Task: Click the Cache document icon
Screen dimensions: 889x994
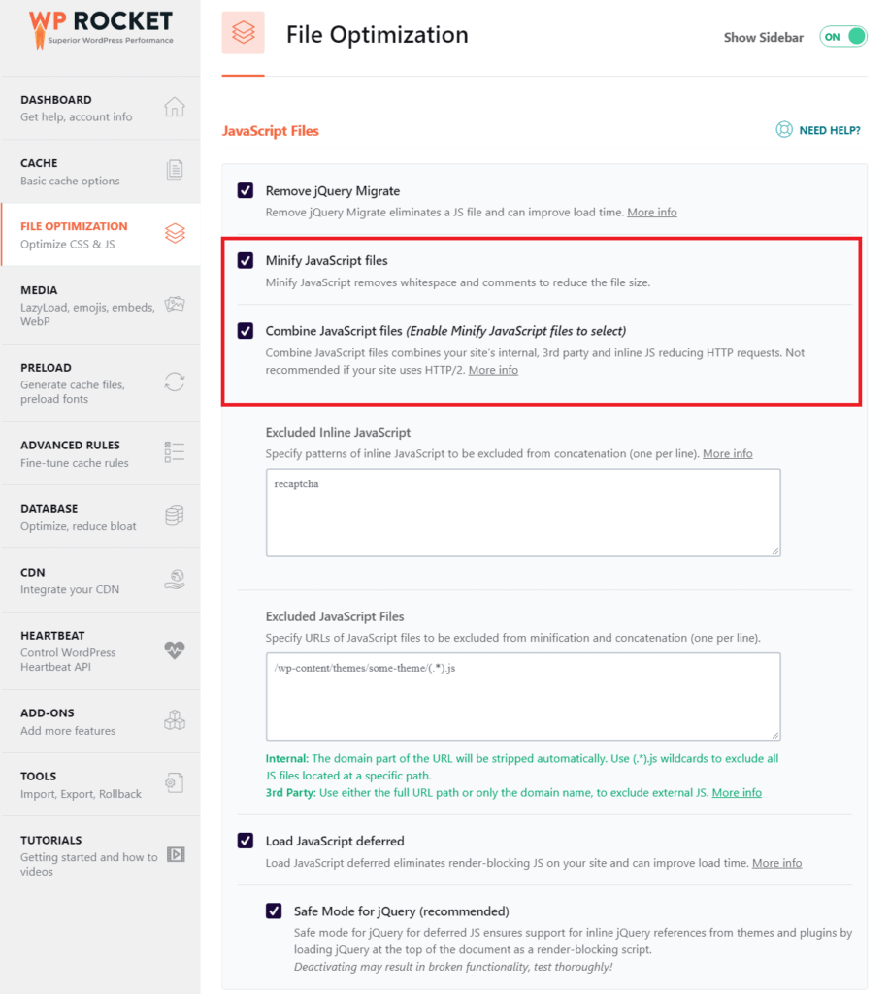Action: tap(175, 170)
